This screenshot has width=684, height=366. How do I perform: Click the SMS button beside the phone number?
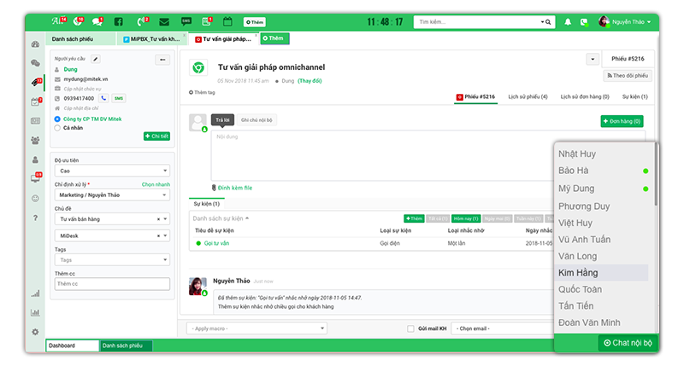119,98
